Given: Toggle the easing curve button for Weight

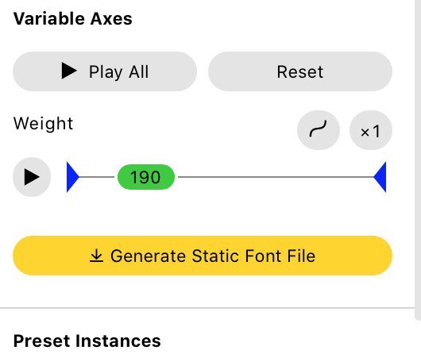Looking at the screenshot, I should tap(319, 130).
